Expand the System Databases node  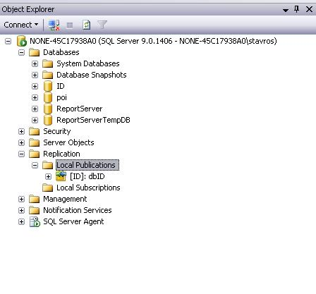35,63
